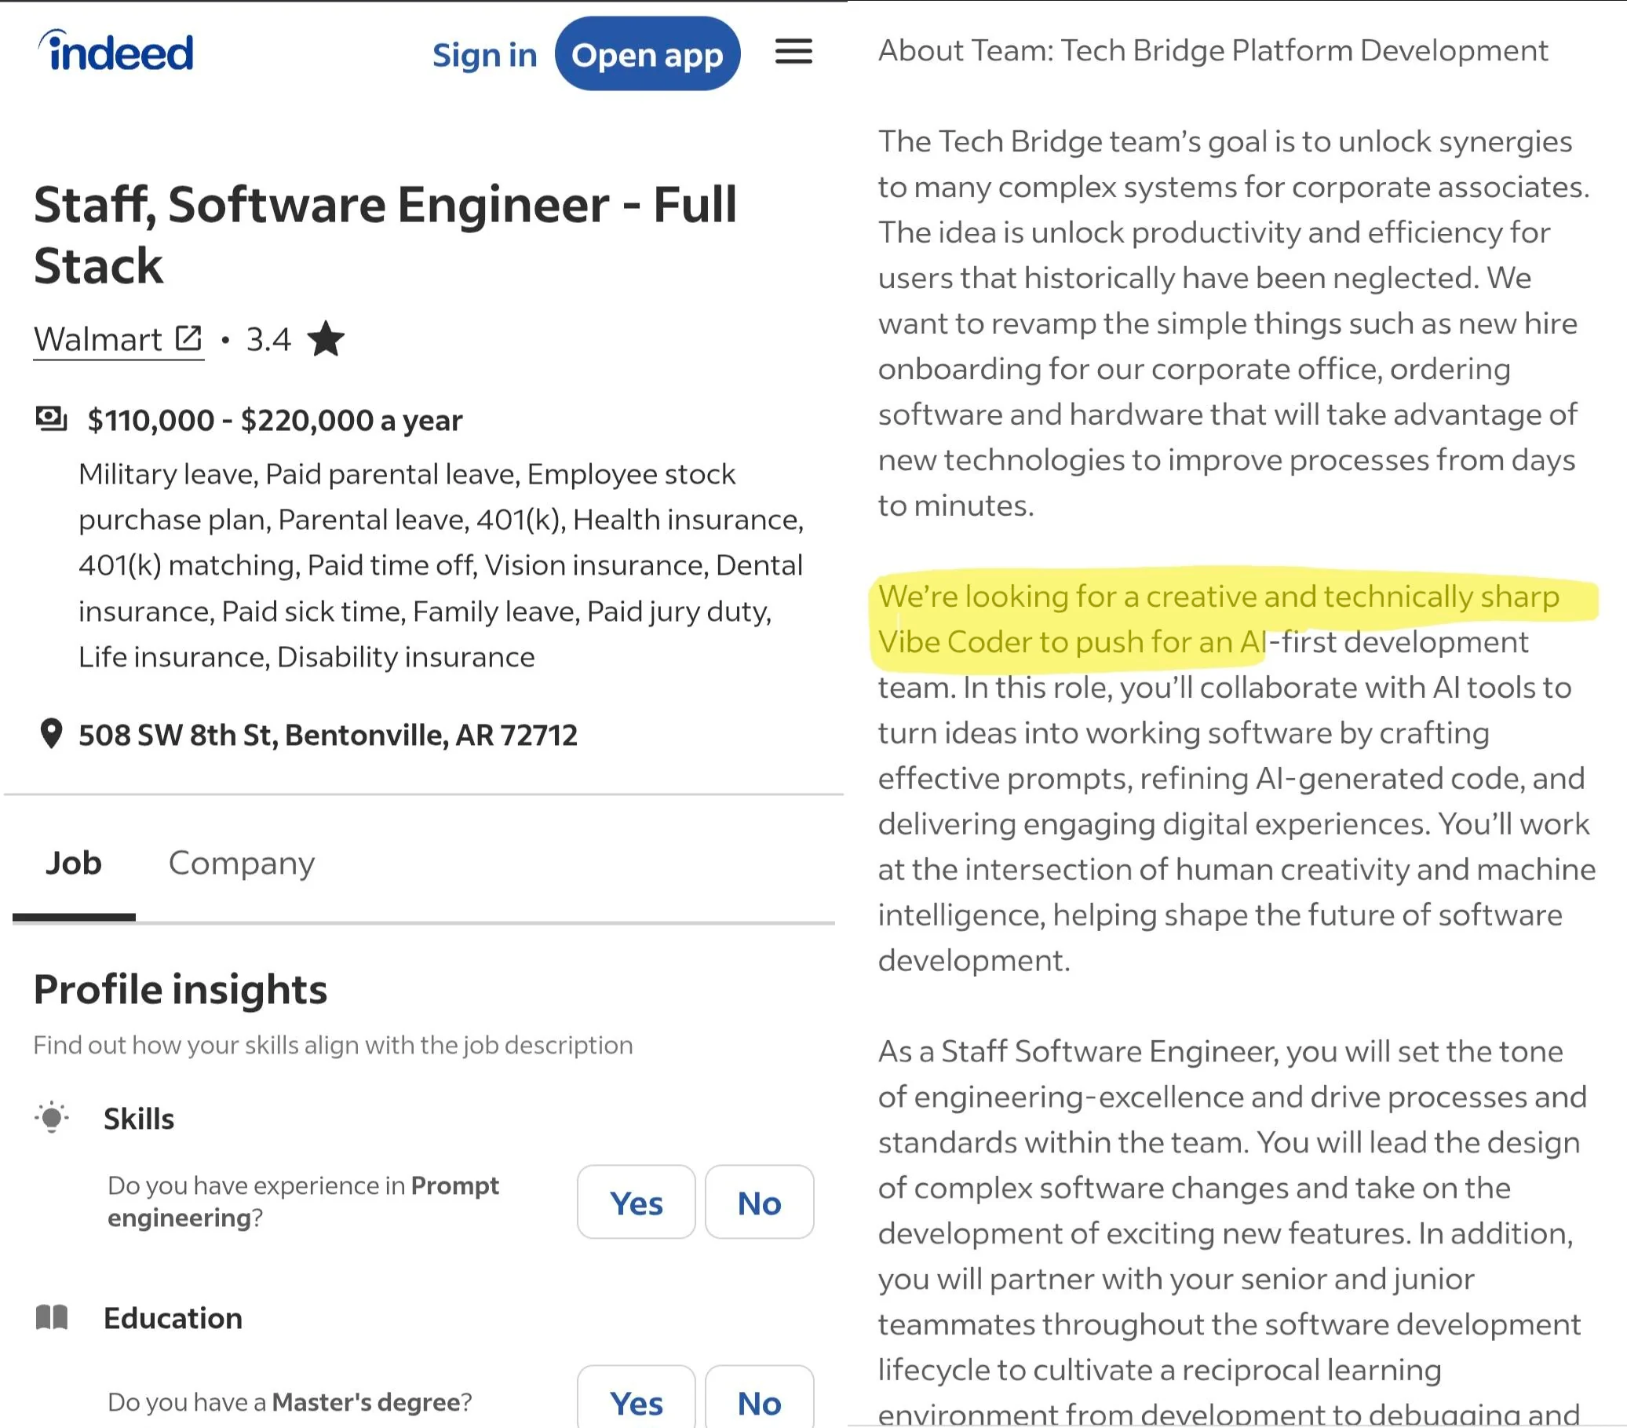This screenshot has height=1428, width=1627.
Task: Click the 508 SW 8th St, Bentonville address
Action: click(x=328, y=736)
